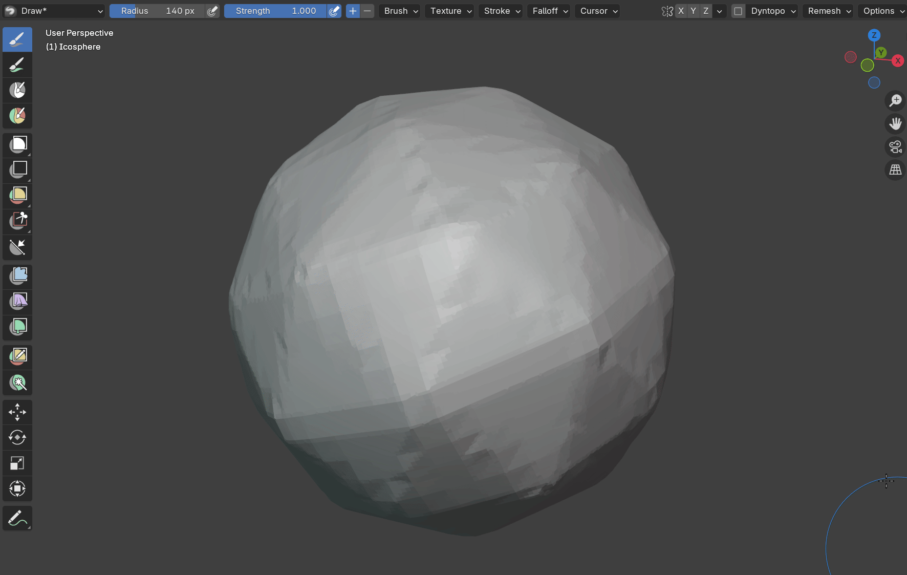The height and width of the screenshot is (575, 907).
Task: Select the Rotate transform tool
Action: click(x=17, y=438)
